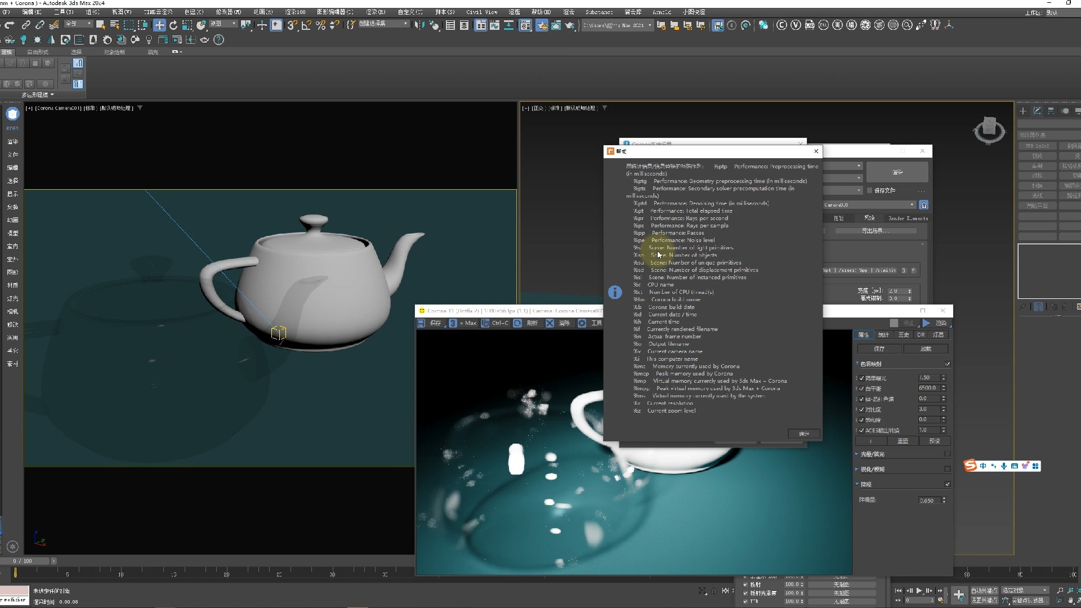Toggle the 白平衡 white balance checkbox
1081x608 pixels.
tap(861, 388)
